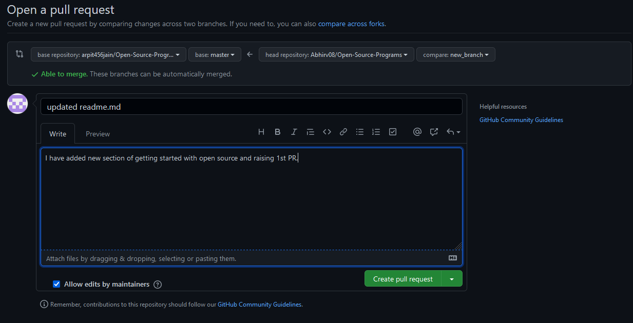Viewport: 633px width, 323px height.
Task: Click the Create pull request button
Action: [x=403, y=279]
